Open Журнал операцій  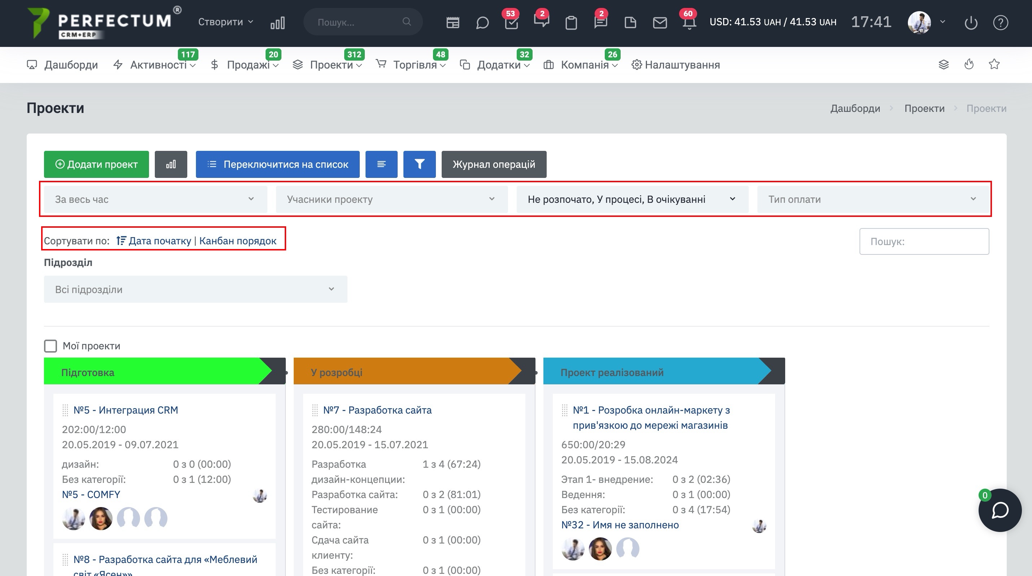494,164
